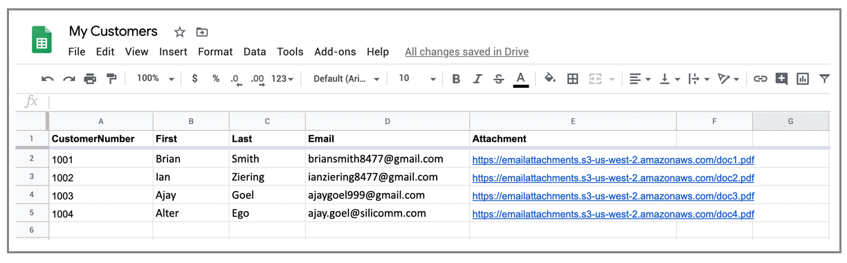
Task: Select the cell containing Ziering
Action: 267,177
